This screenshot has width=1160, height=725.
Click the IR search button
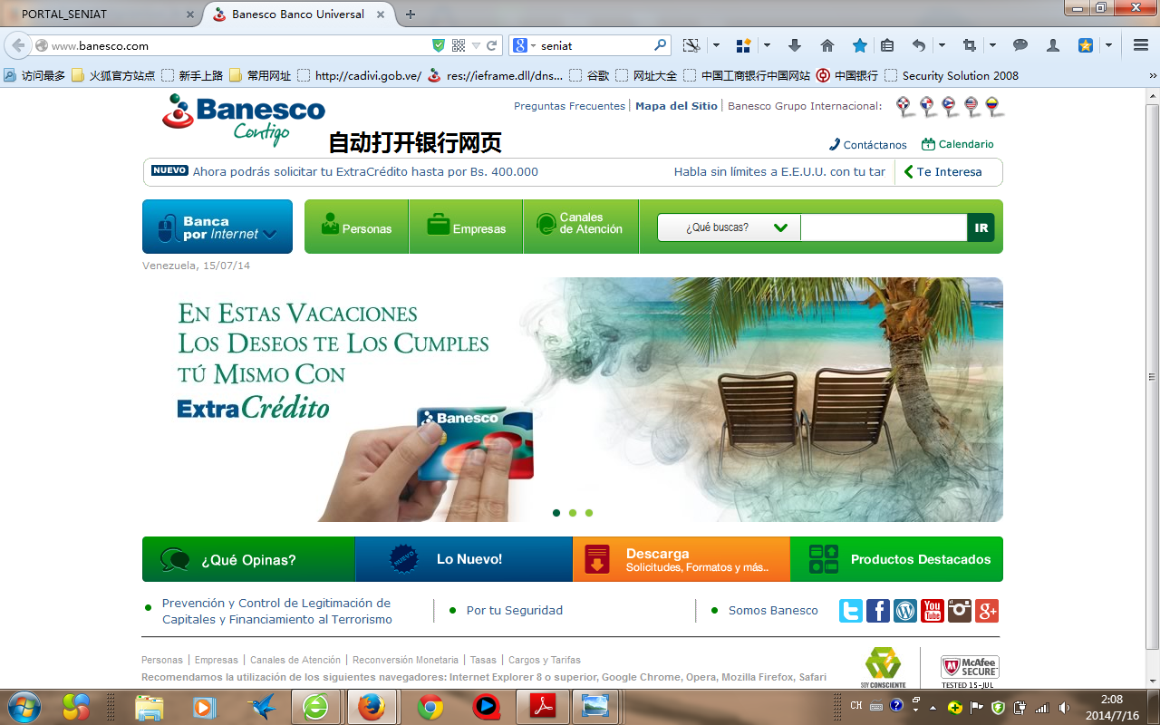[981, 227]
